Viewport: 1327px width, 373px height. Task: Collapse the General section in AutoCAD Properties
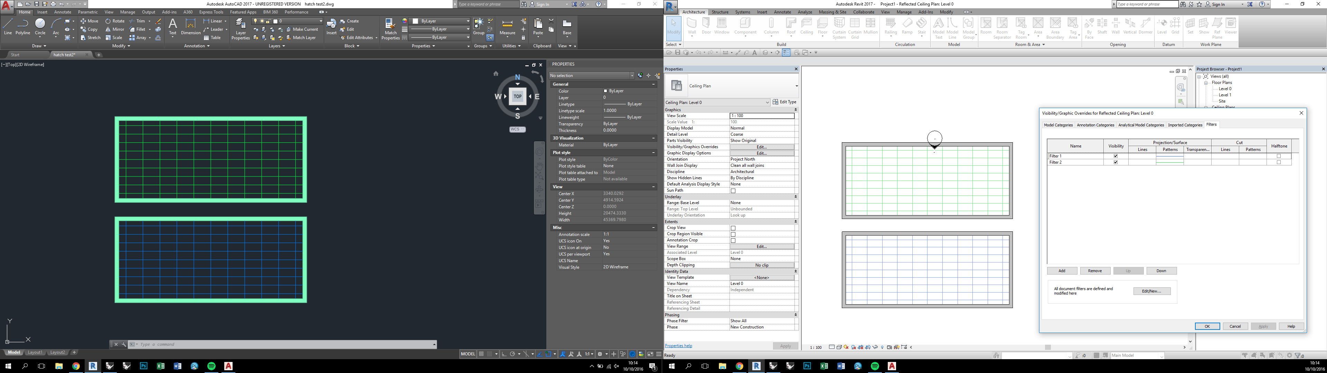(654, 84)
